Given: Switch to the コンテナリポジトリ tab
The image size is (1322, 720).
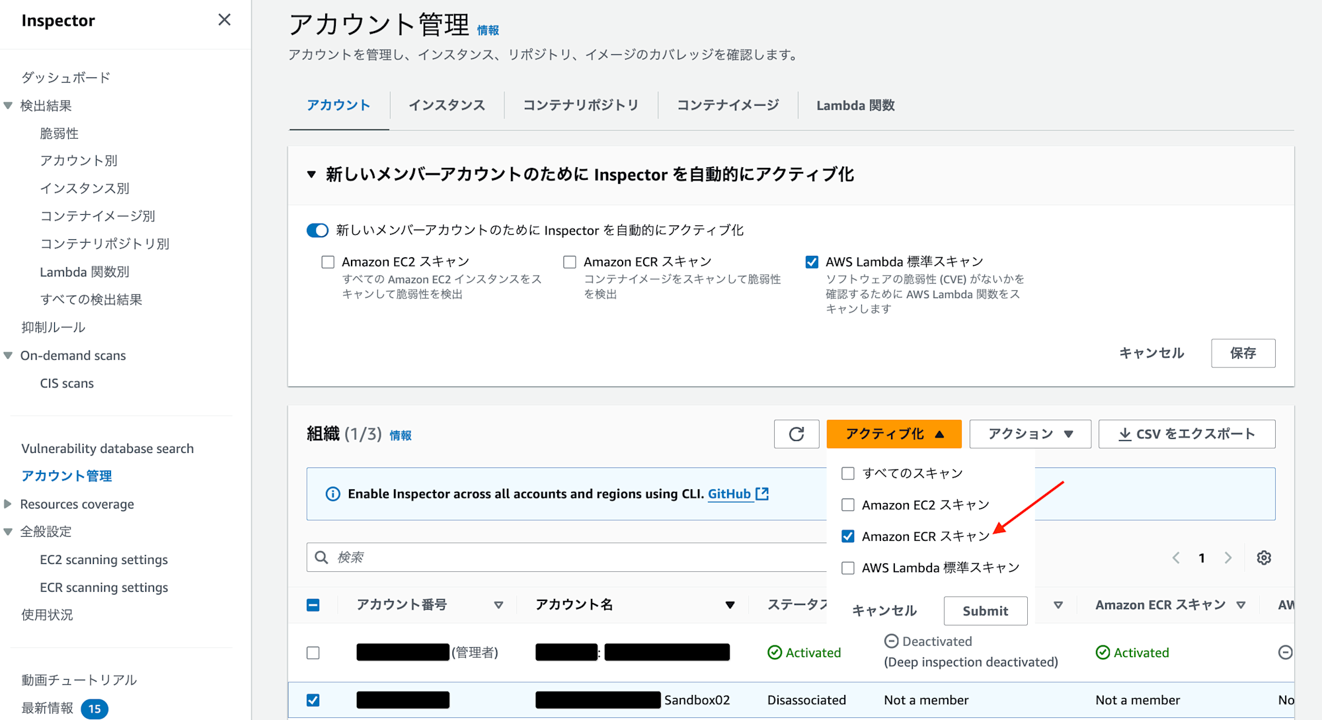Looking at the screenshot, I should tap(580, 105).
